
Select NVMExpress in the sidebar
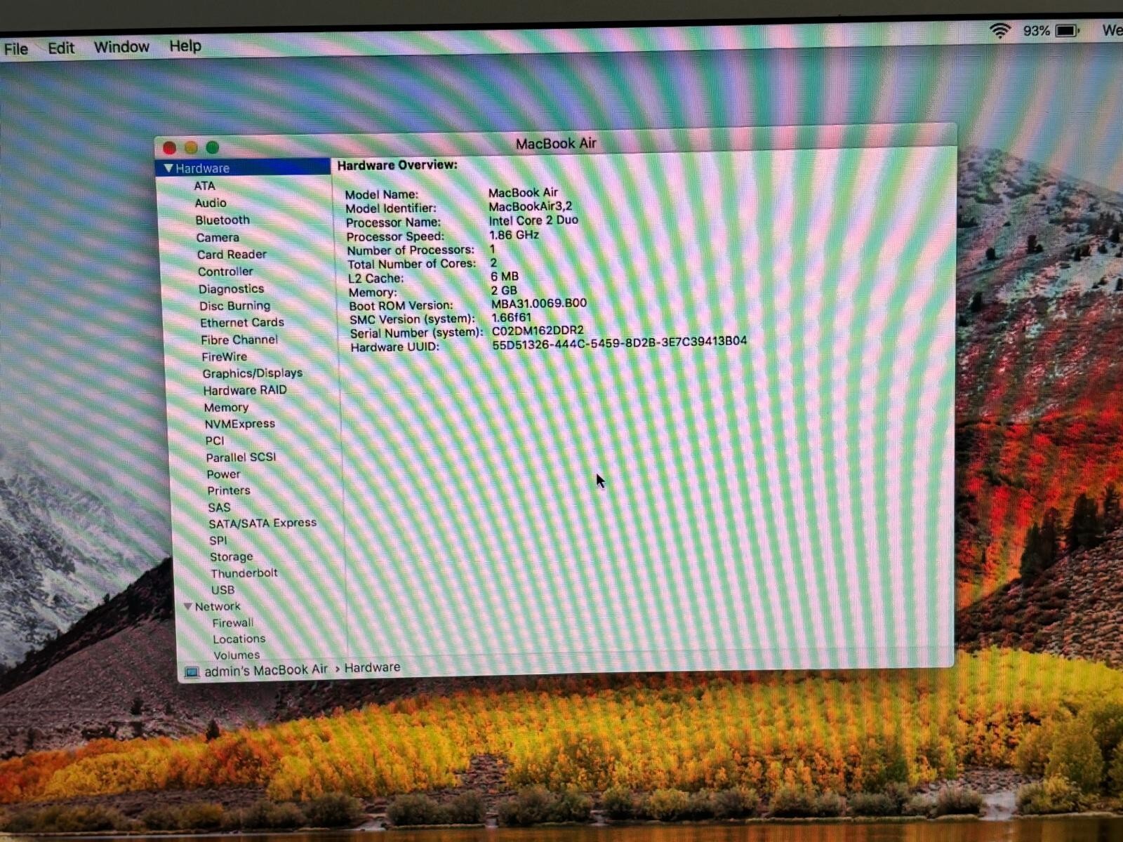[240, 424]
